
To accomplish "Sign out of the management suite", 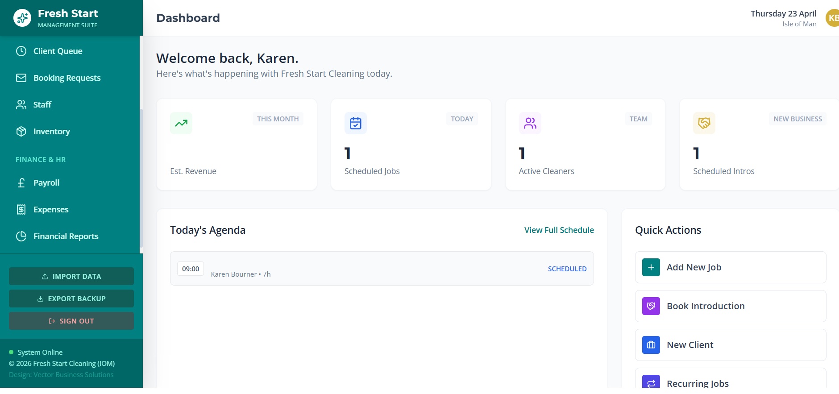I will (71, 321).
